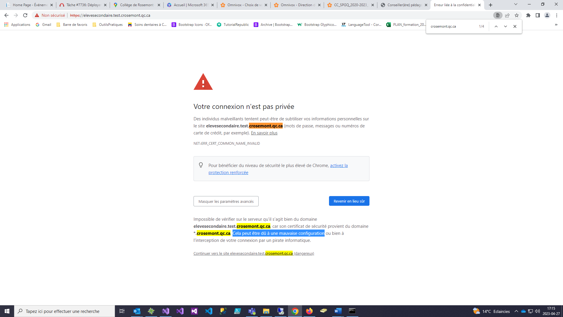Switch to the 'Collège de Rosemont' tab
563x317 pixels.
pos(137,5)
